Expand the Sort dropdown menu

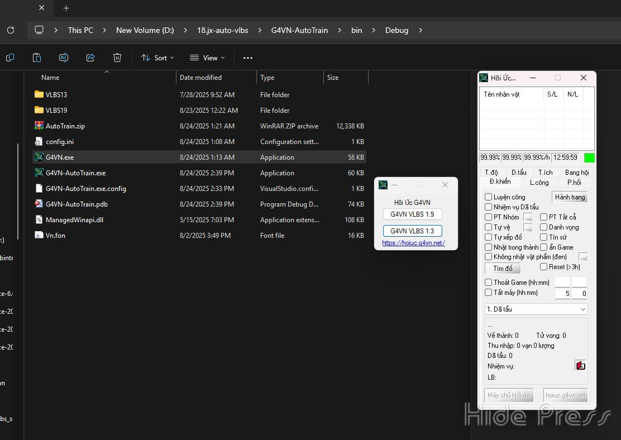pos(158,58)
